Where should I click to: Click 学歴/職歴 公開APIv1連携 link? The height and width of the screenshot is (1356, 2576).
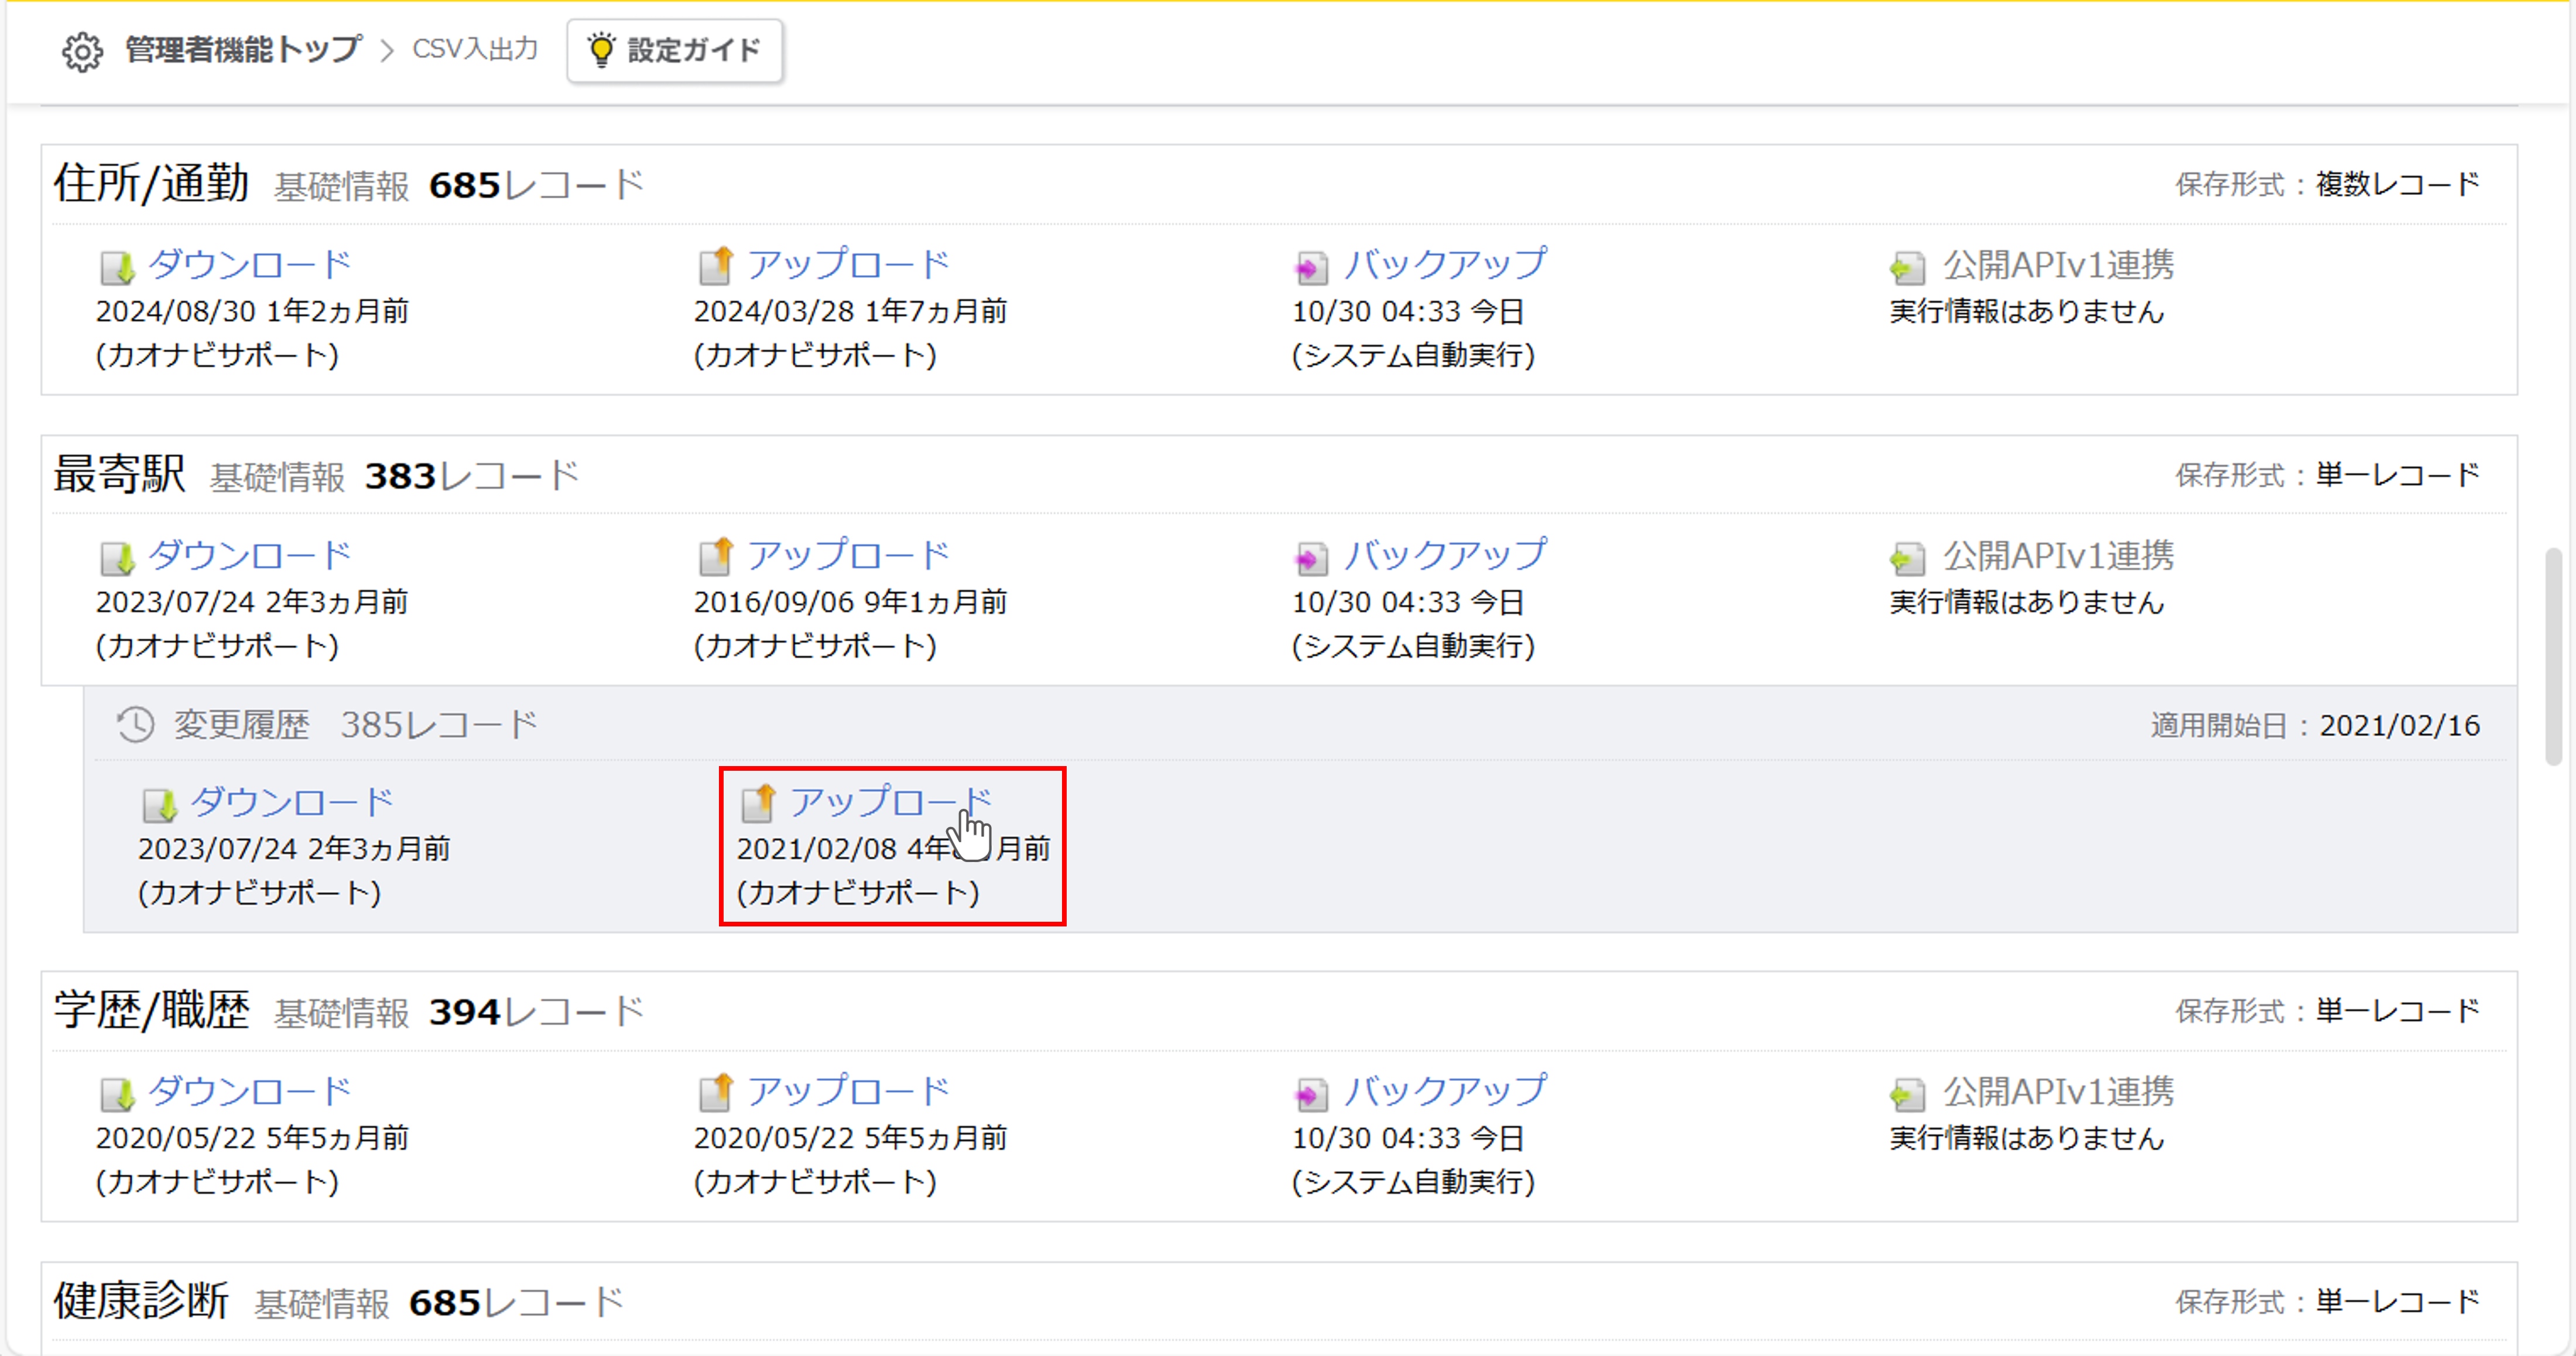click(2058, 1092)
